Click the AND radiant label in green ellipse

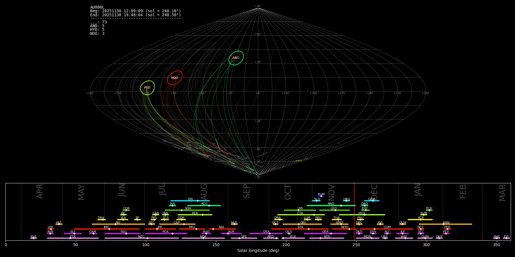coord(236,58)
